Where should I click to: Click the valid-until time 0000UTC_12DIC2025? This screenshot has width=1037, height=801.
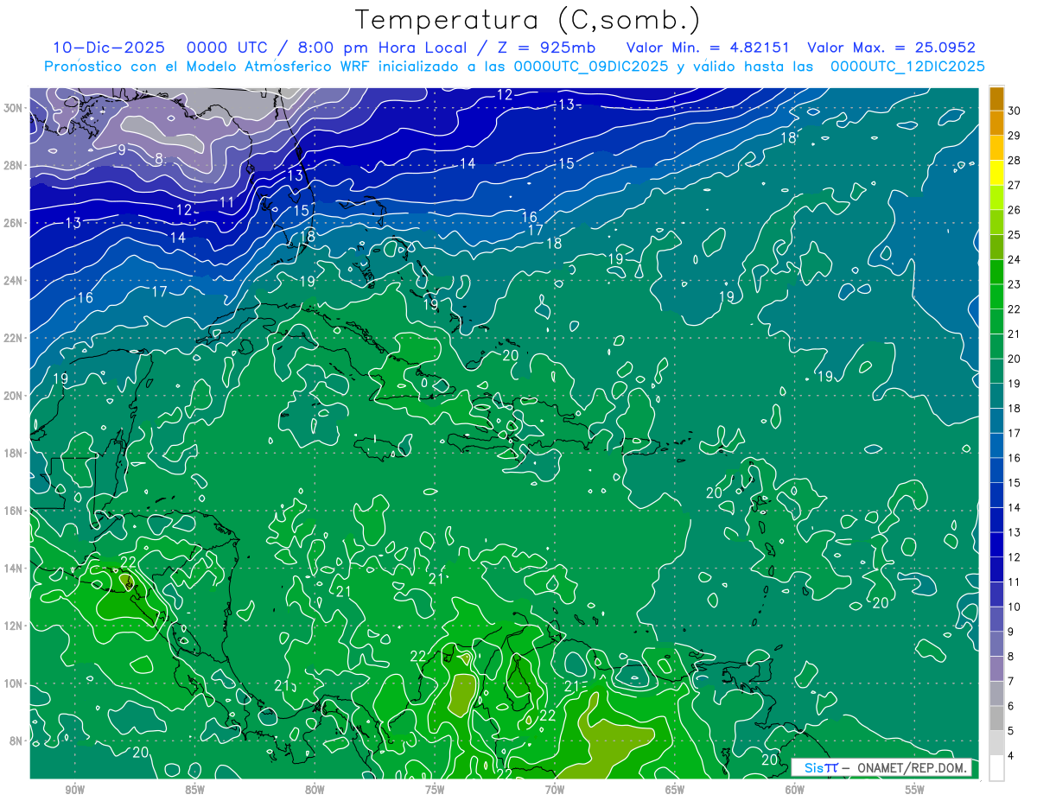coord(907,67)
